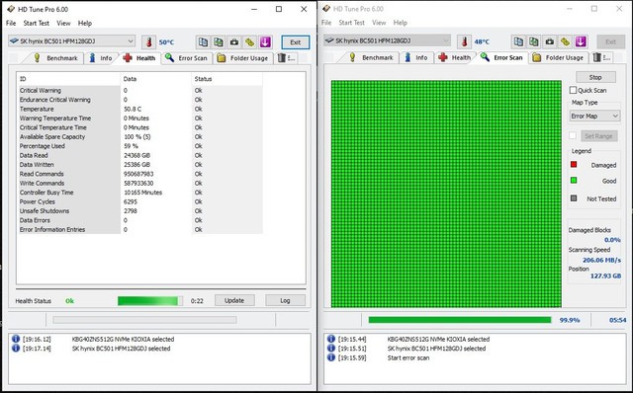Click purple download arrow icon in right window

click(x=581, y=41)
